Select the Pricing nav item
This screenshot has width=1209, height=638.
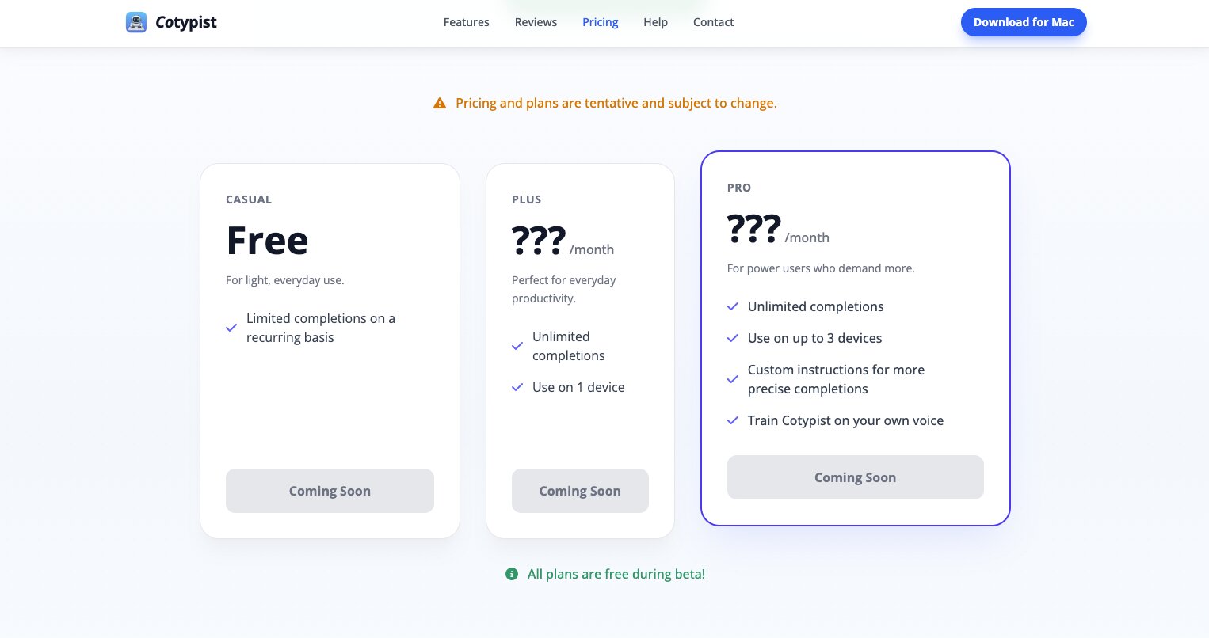[x=600, y=22]
